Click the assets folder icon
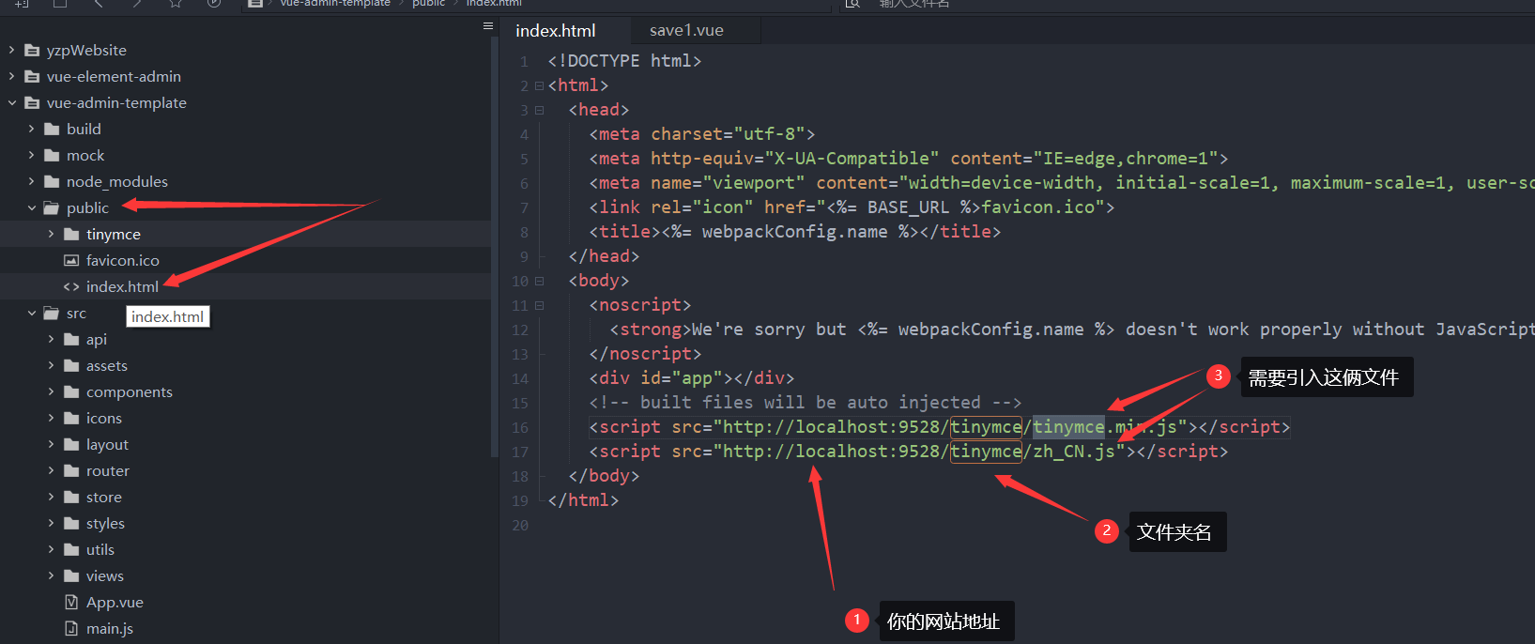This screenshot has height=644, width=1535. (71, 365)
